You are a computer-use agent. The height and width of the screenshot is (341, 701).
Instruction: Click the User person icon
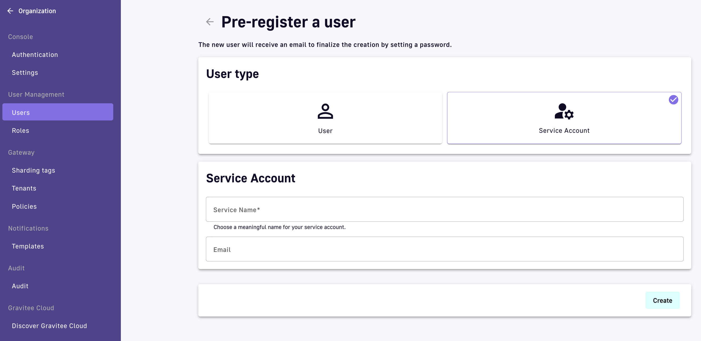(325, 111)
